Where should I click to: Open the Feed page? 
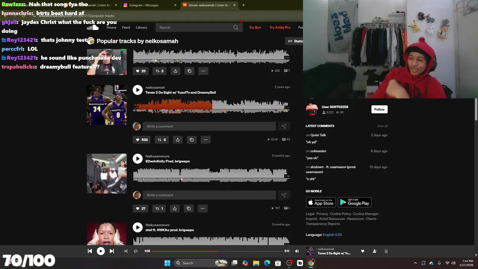coord(126,27)
